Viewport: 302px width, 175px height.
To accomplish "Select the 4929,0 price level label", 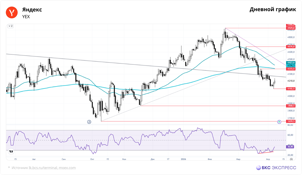I will coord(291,28).
